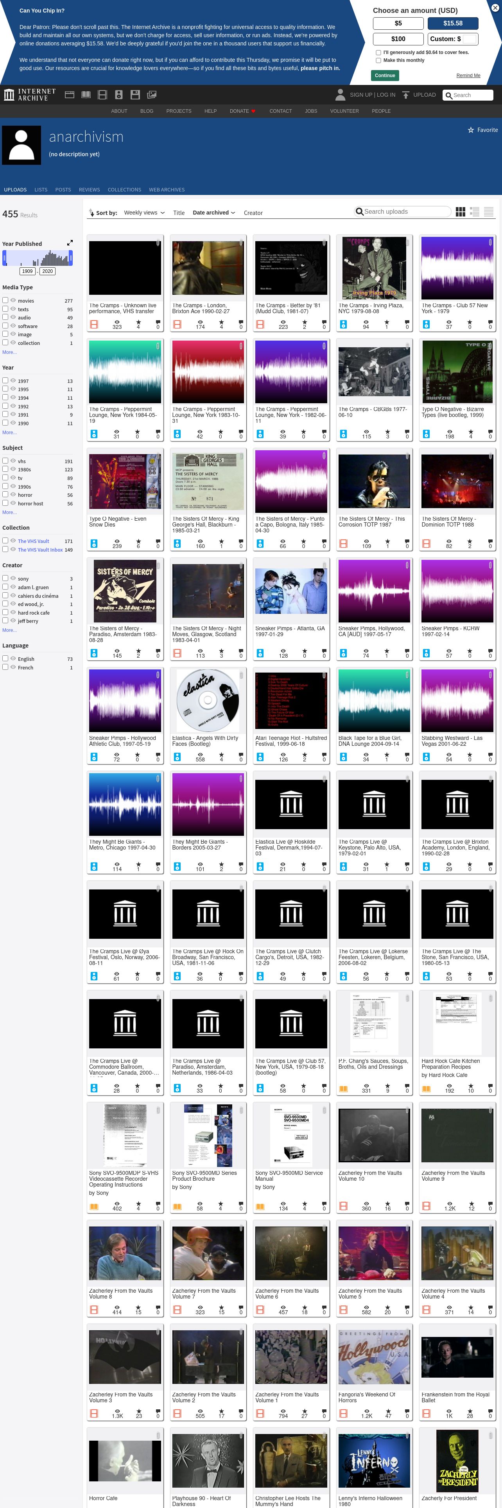Switch to compact list view
This screenshot has width=502, height=1508.
tap(489, 212)
